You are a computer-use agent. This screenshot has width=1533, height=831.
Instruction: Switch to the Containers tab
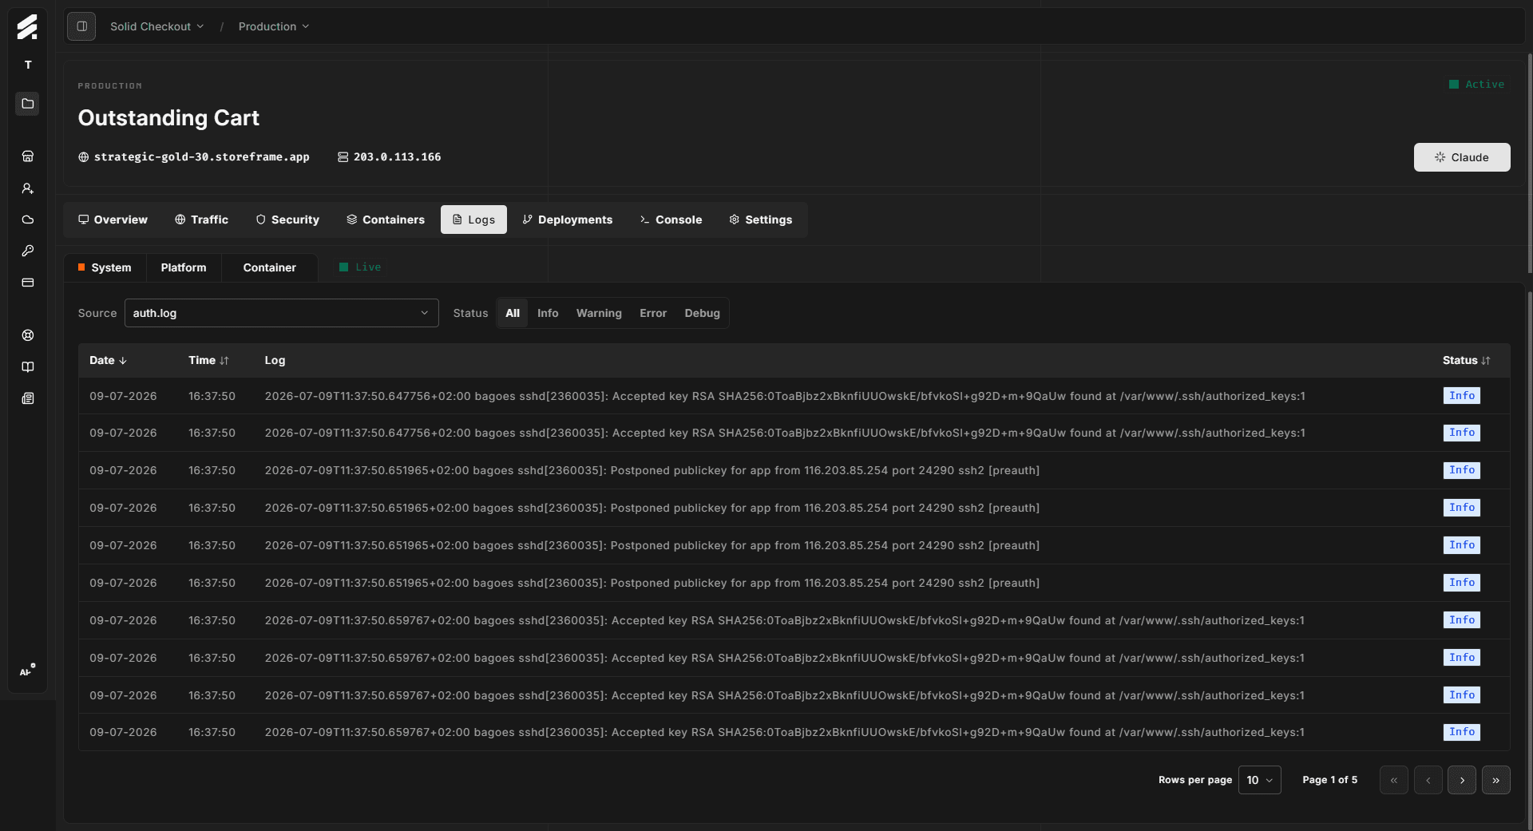(385, 220)
